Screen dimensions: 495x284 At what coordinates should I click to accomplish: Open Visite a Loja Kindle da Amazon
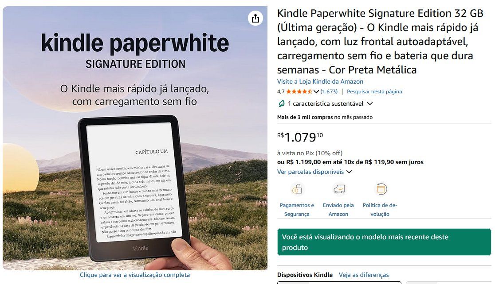(320, 81)
